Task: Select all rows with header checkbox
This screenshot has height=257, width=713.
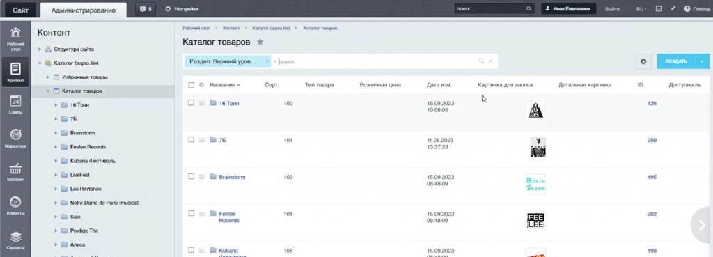Action: (x=191, y=84)
